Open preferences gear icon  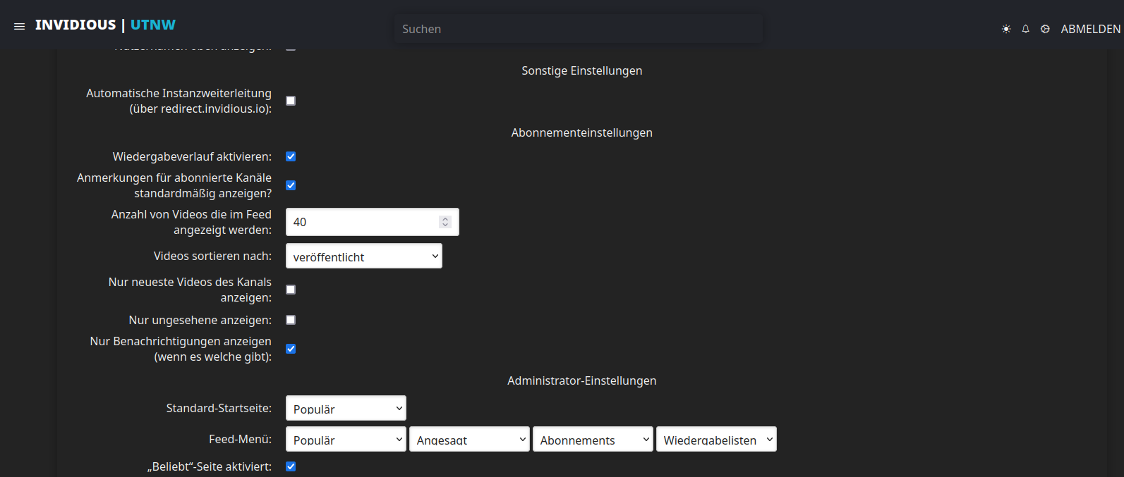pyautogui.click(x=1045, y=29)
